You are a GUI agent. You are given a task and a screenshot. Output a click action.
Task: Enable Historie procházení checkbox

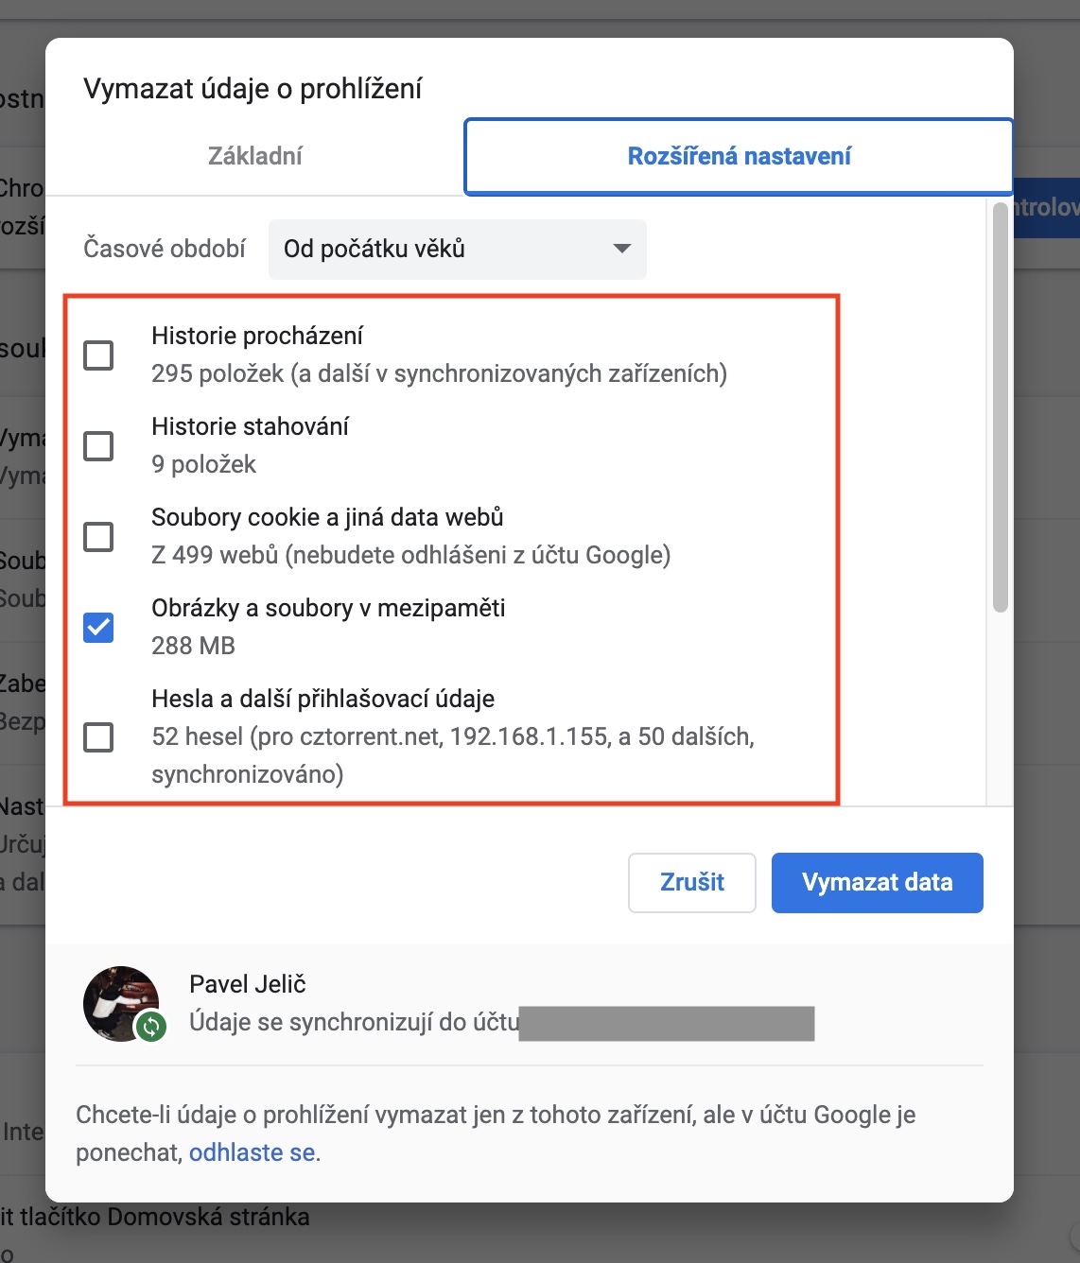coord(98,355)
